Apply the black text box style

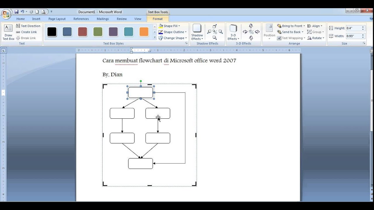tap(52, 32)
